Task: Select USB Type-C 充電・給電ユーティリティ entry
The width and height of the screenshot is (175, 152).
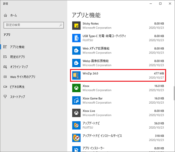Action: pos(104,36)
